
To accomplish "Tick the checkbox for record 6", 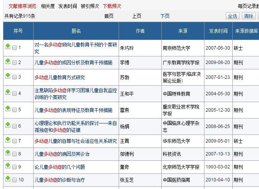I will pos(14,126).
